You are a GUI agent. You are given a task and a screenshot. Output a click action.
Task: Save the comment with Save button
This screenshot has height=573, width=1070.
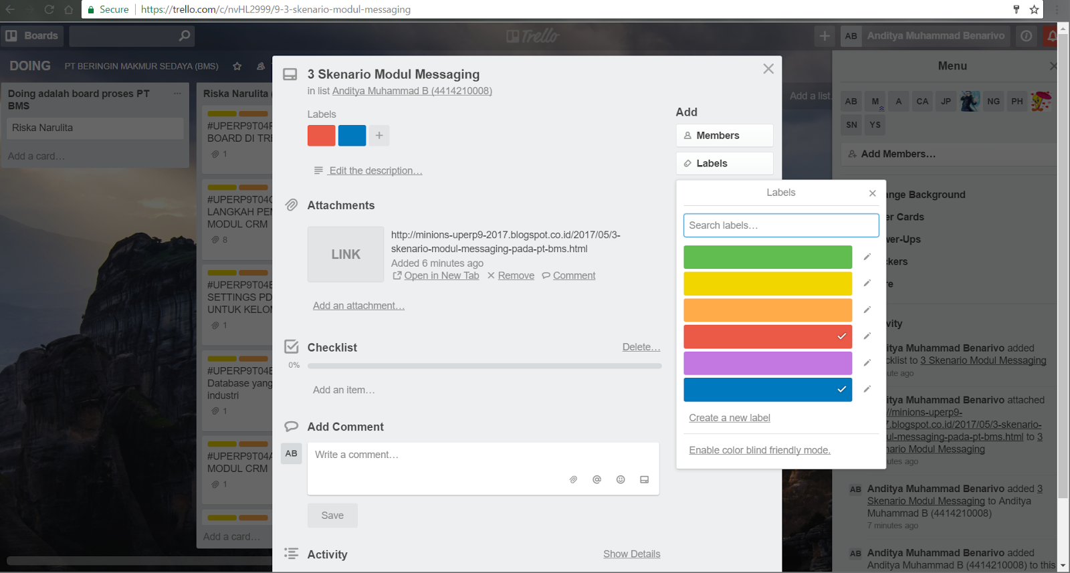pyautogui.click(x=332, y=515)
